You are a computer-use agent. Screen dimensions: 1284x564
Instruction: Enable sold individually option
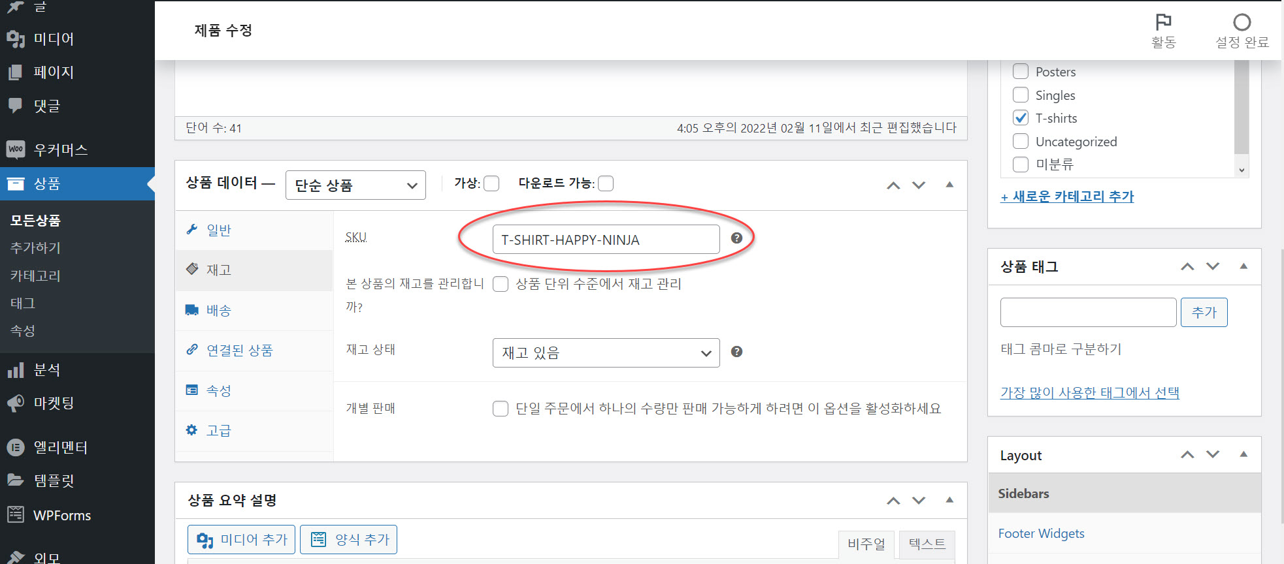click(501, 409)
